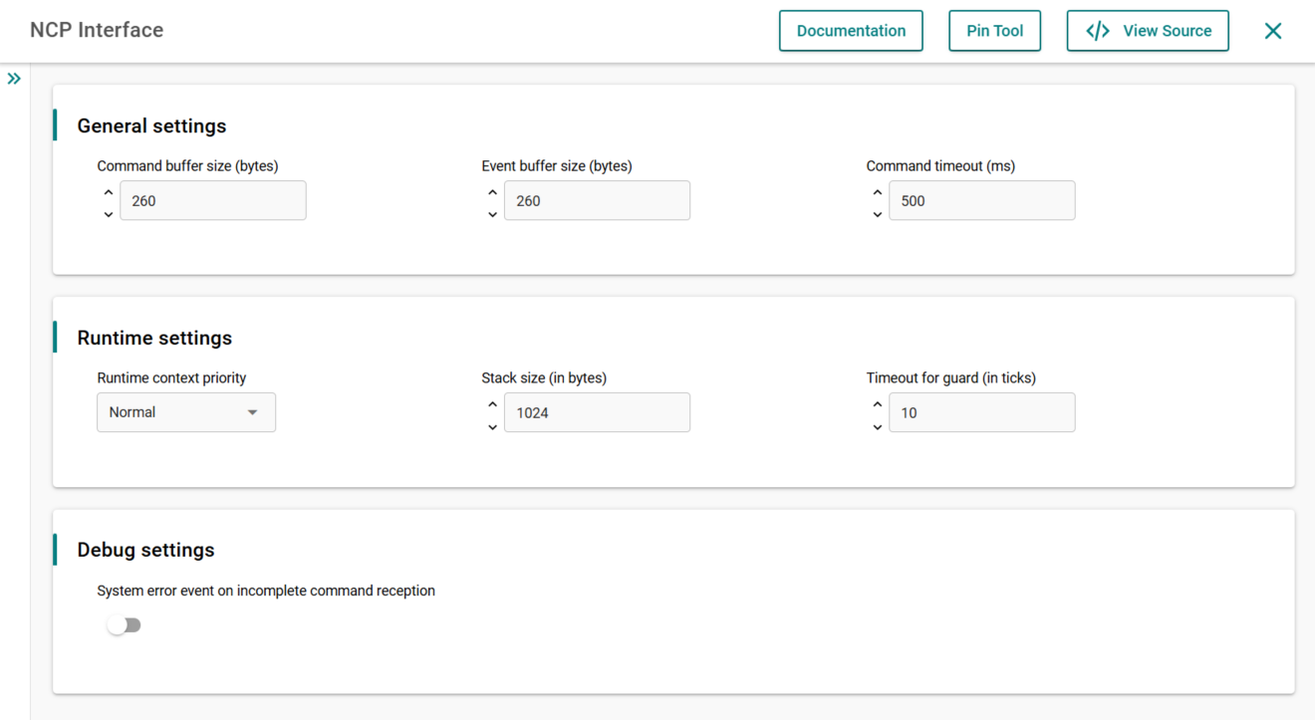Decrement Event buffer size using down arrow

492,214
